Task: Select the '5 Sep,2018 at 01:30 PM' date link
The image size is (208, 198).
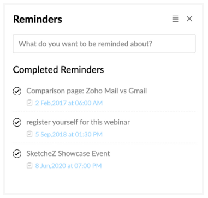Action: (x=69, y=134)
